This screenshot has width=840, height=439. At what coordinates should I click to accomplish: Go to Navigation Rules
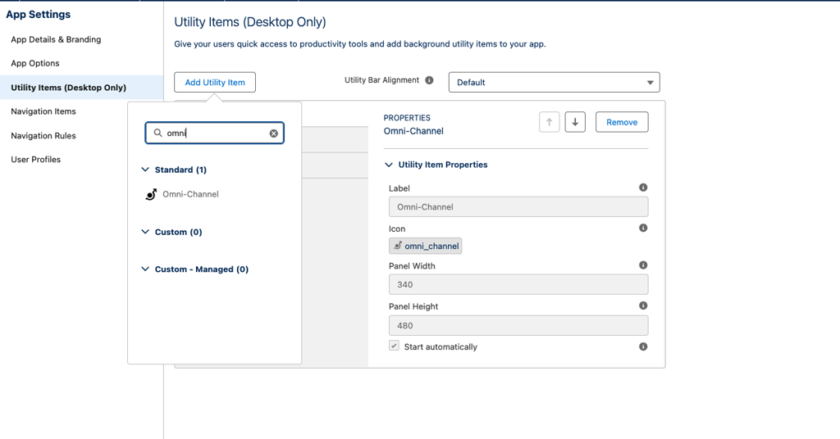[43, 136]
